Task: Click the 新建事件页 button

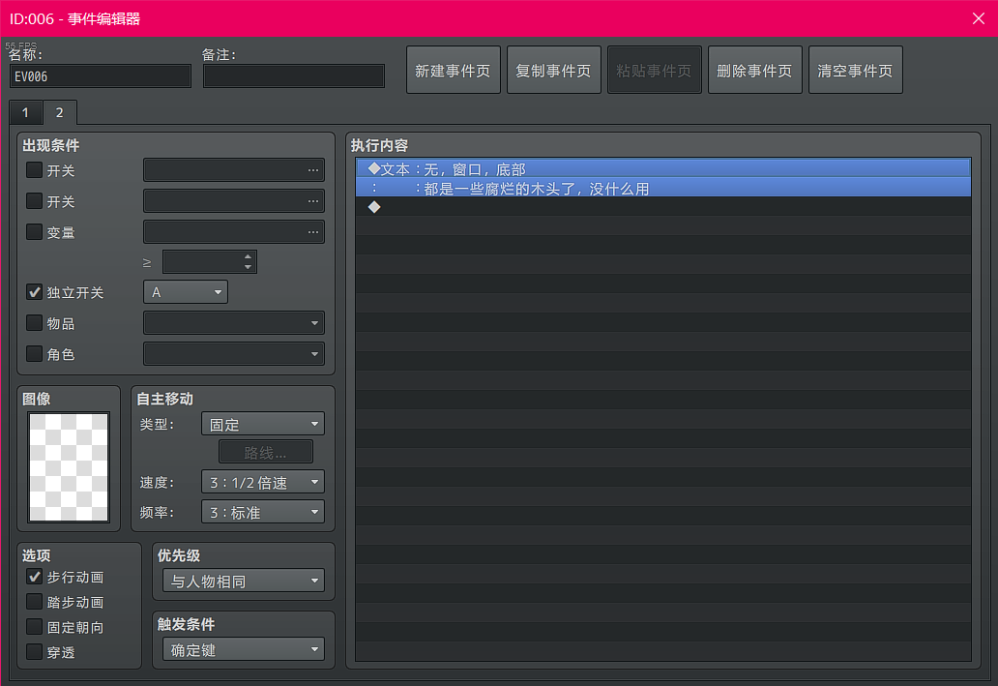Action: [x=454, y=70]
